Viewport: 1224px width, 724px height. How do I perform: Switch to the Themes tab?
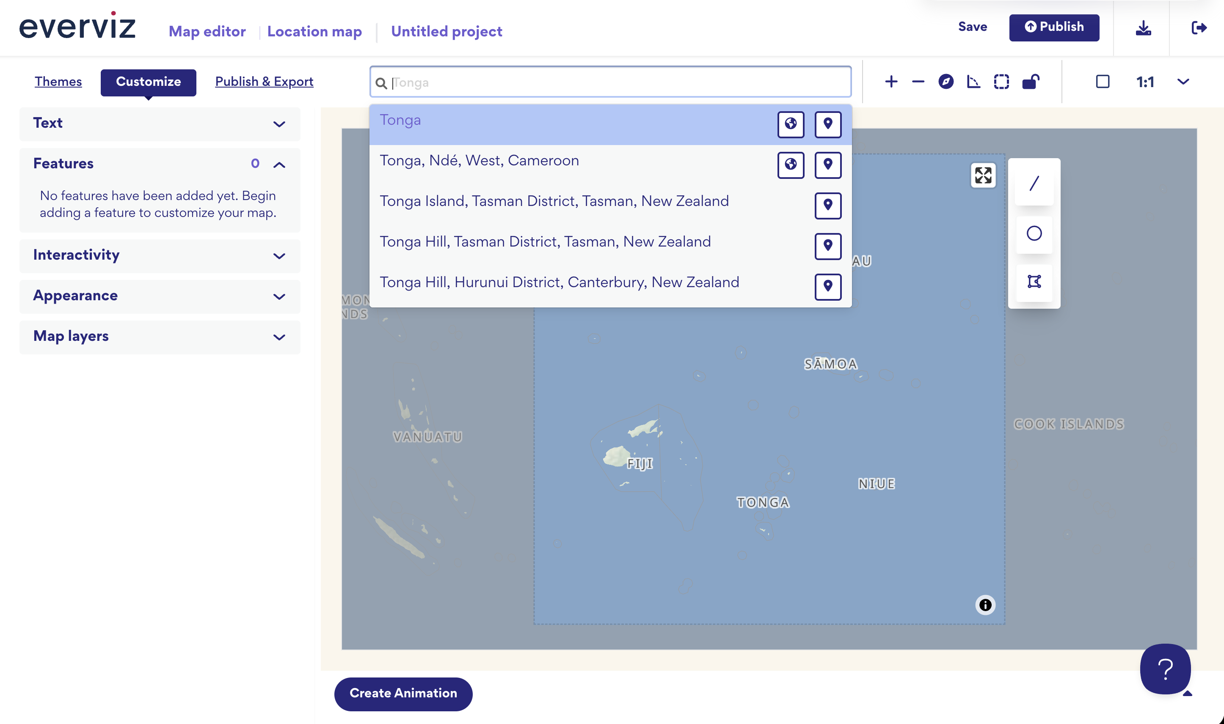[x=58, y=82]
